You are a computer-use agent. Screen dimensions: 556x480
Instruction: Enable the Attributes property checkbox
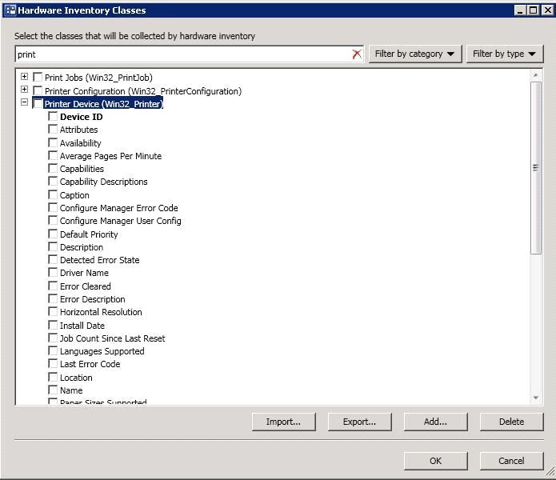tap(53, 129)
